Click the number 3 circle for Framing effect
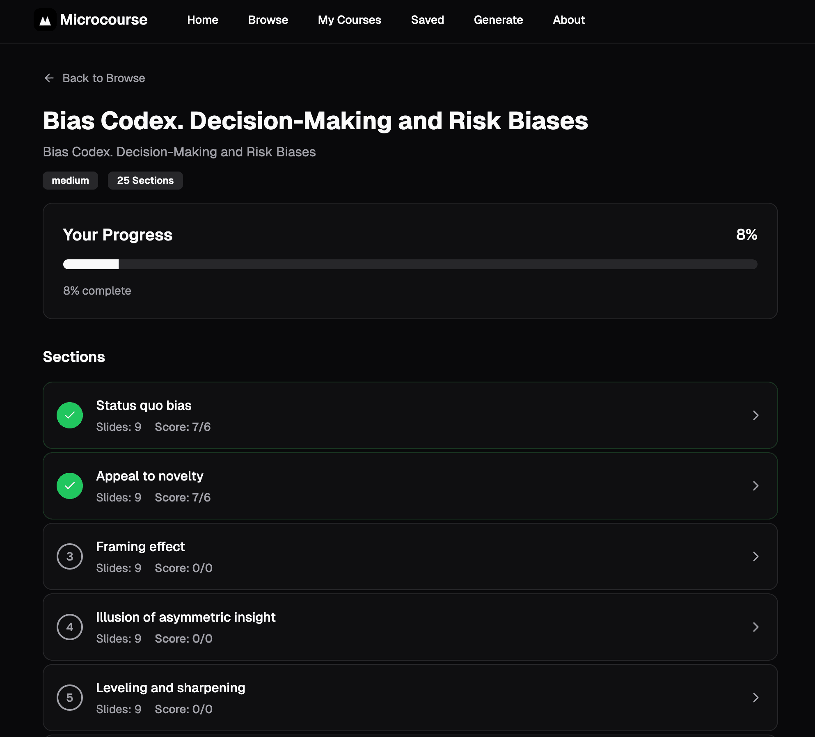This screenshot has height=737, width=815. point(70,556)
